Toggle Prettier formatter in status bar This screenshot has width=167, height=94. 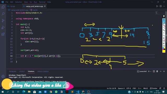point(154,88)
